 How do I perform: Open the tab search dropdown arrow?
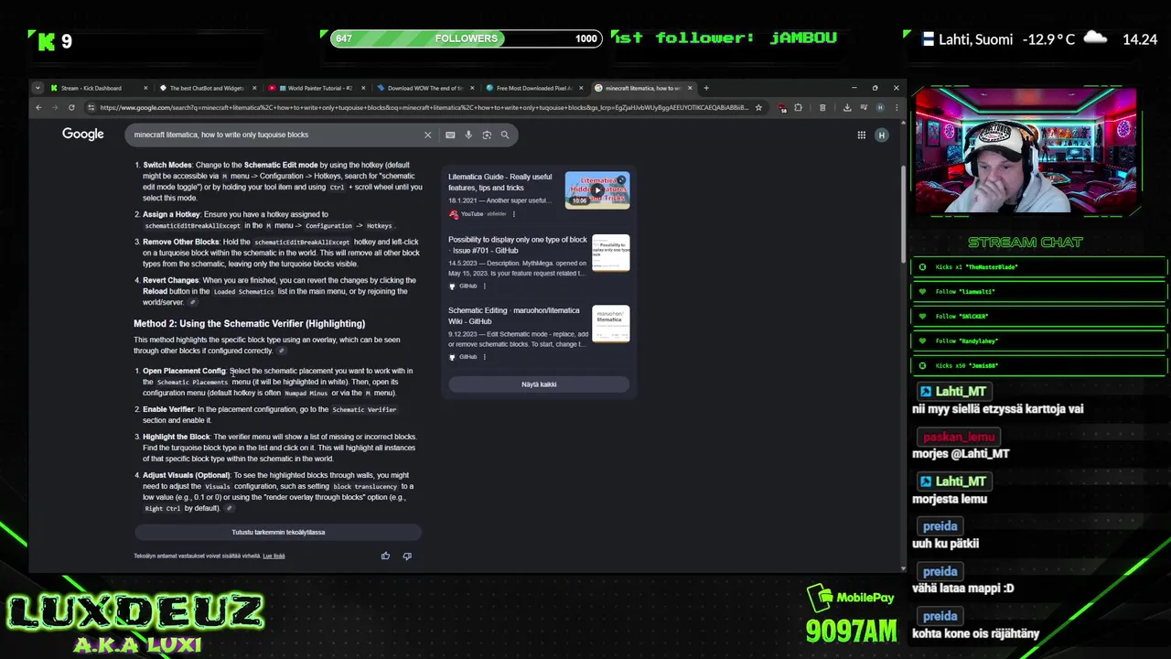click(38, 88)
